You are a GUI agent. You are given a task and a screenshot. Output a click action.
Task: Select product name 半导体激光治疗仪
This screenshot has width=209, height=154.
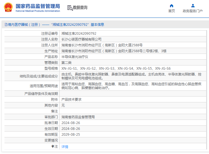75,57
